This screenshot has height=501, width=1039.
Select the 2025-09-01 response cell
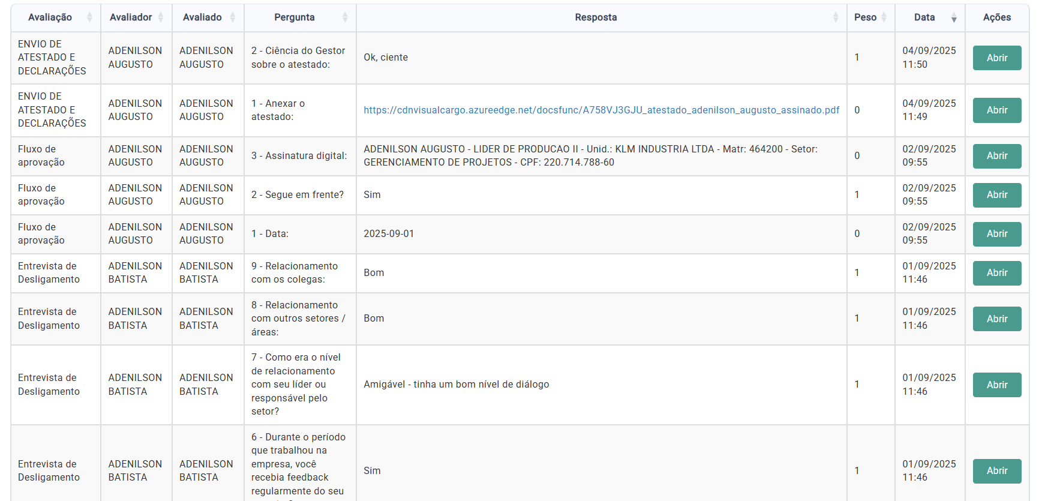[389, 234]
